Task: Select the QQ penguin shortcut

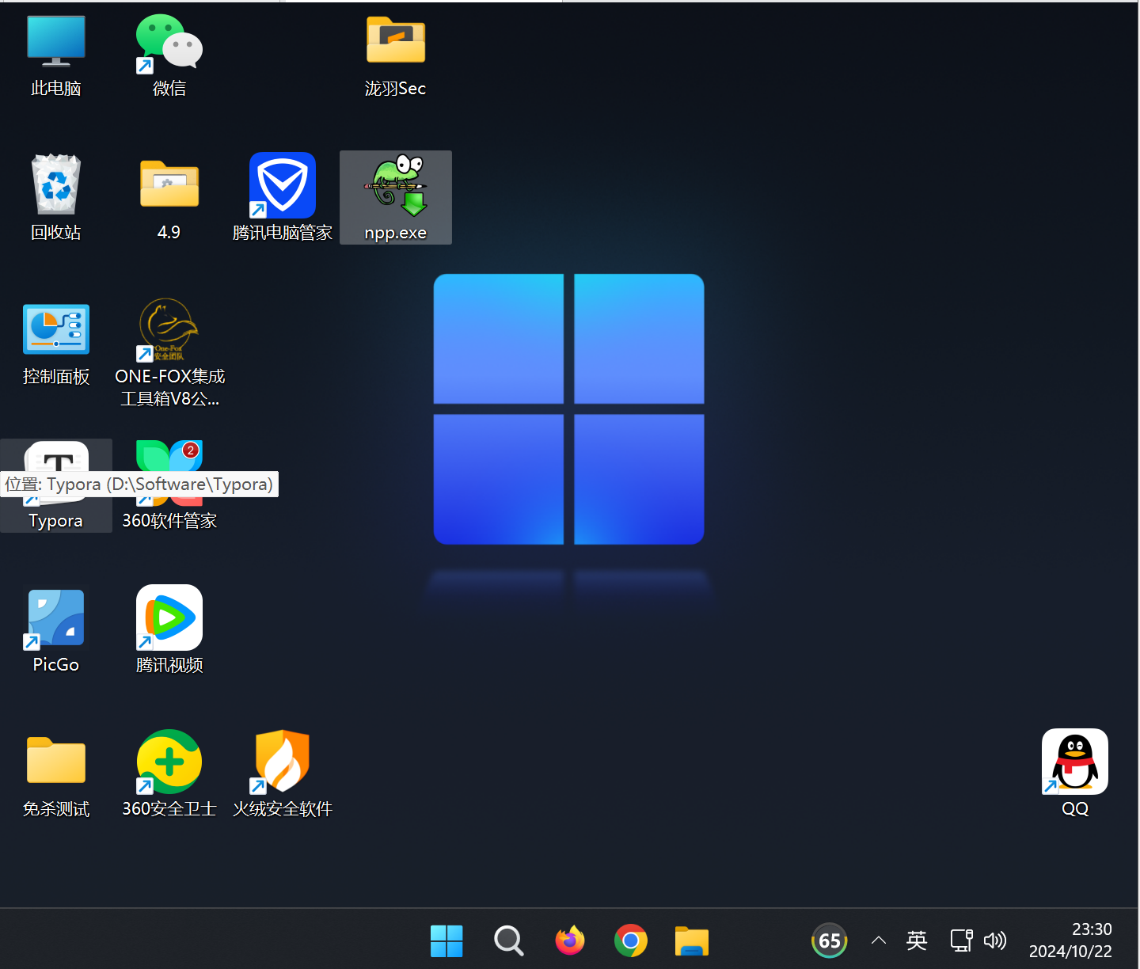Action: (1074, 762)
